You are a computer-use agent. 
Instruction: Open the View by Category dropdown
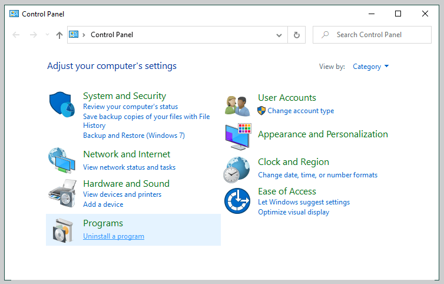[370, 67]
